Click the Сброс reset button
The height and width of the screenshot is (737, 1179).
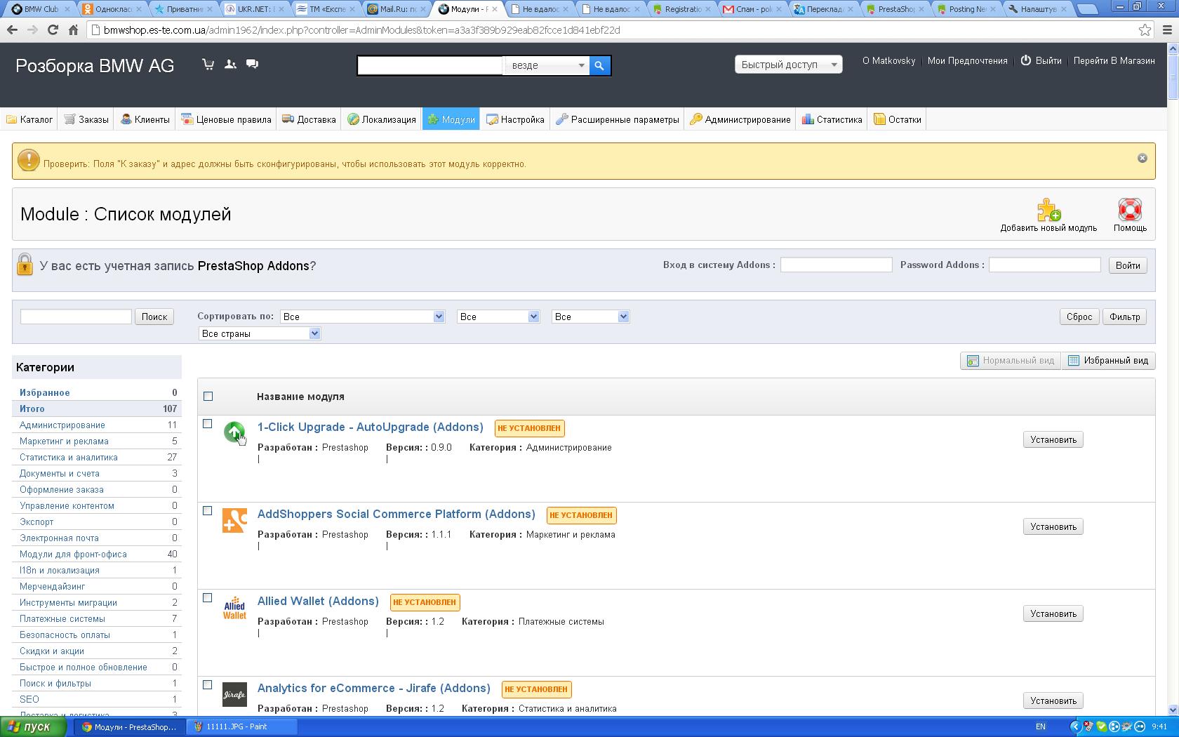pyautogui.click(x=1079, y=317)
